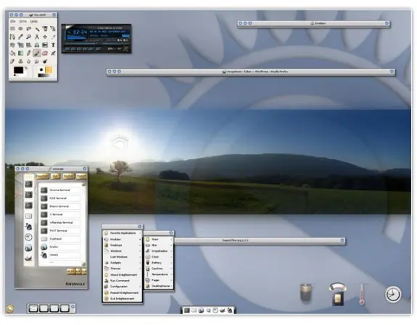
Task: Launch Firefox from Entangle list
Action: point(60,247)
